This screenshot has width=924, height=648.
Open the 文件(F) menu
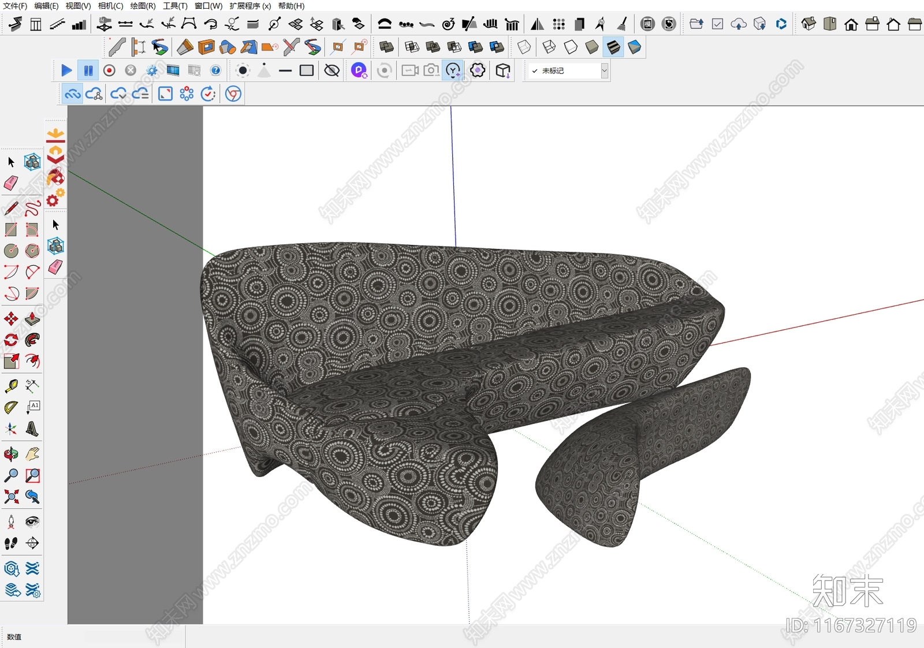pyautogui.click(x=15, y=6)
